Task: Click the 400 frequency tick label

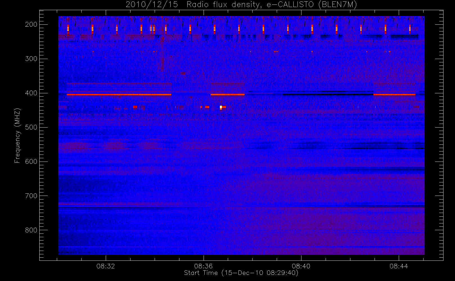Action: coord(31,93)
